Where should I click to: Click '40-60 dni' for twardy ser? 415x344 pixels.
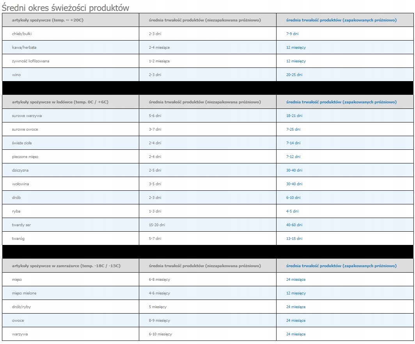click(294, 225)
